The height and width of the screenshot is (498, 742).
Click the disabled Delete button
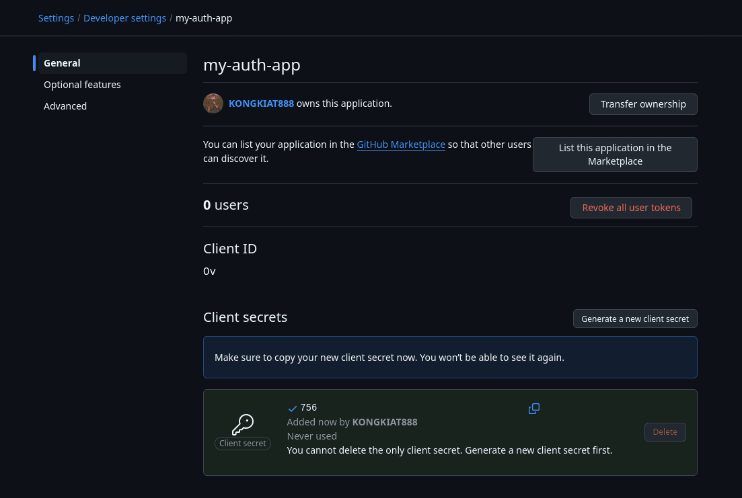[665, 431]
